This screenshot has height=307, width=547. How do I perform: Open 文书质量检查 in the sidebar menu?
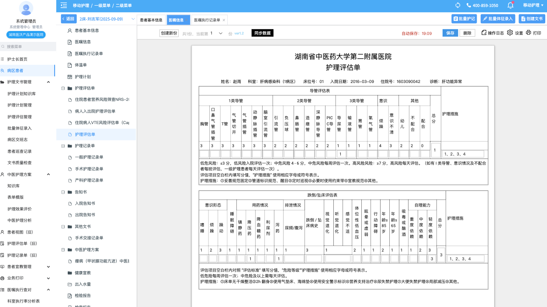(x=20, y=163)
